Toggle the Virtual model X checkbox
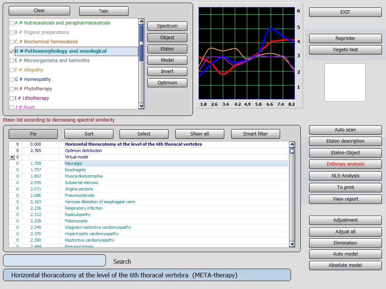386x289 pixels. coord(12,157)
